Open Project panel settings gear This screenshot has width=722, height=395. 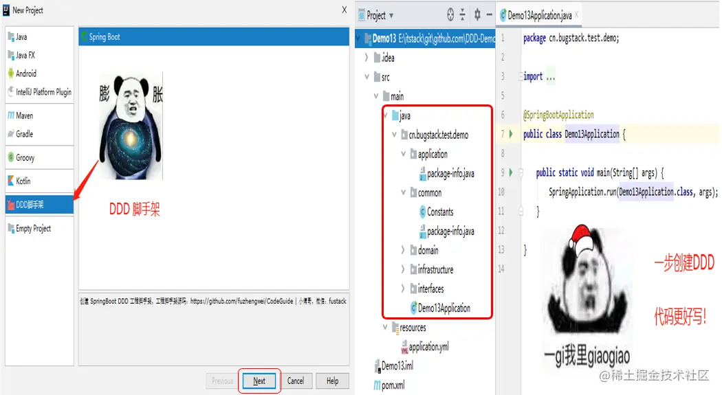tap(477, 15)
